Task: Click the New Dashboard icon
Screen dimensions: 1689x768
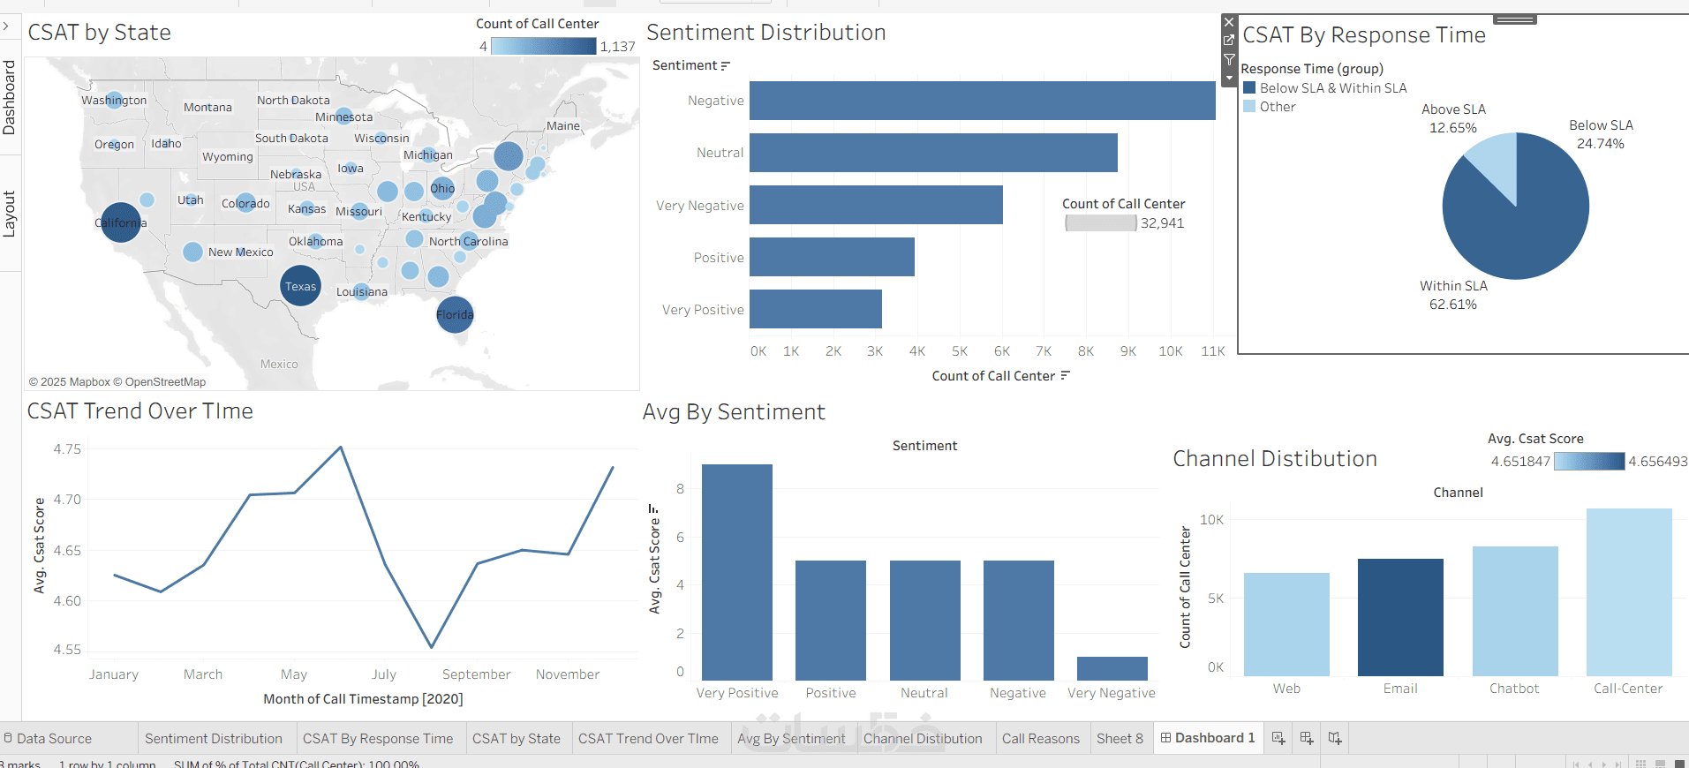Action: pyautogui.click(x=1307, y=738)
